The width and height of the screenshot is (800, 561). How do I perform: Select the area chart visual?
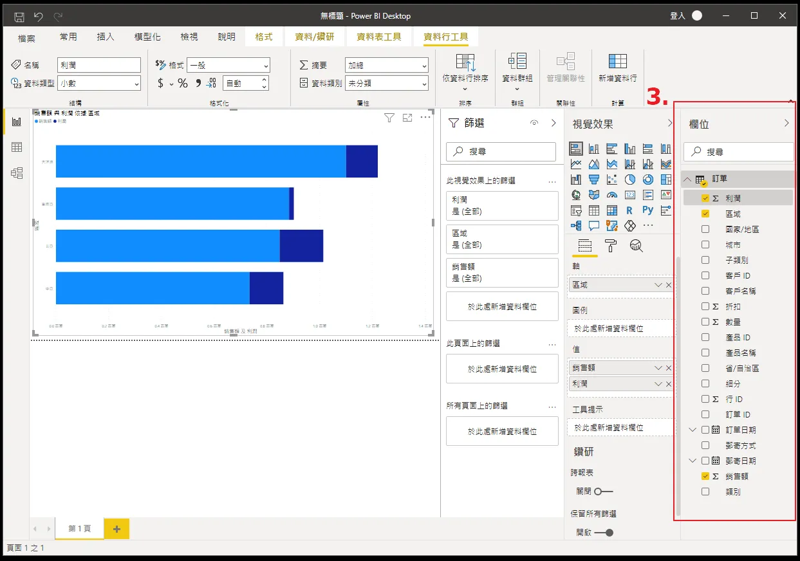[x=594, y=164]
